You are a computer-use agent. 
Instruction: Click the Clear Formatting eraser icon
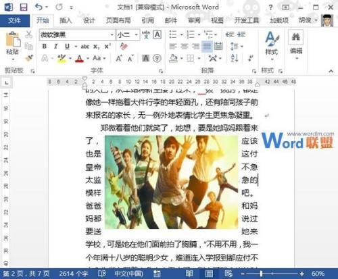tap(124, 46)
